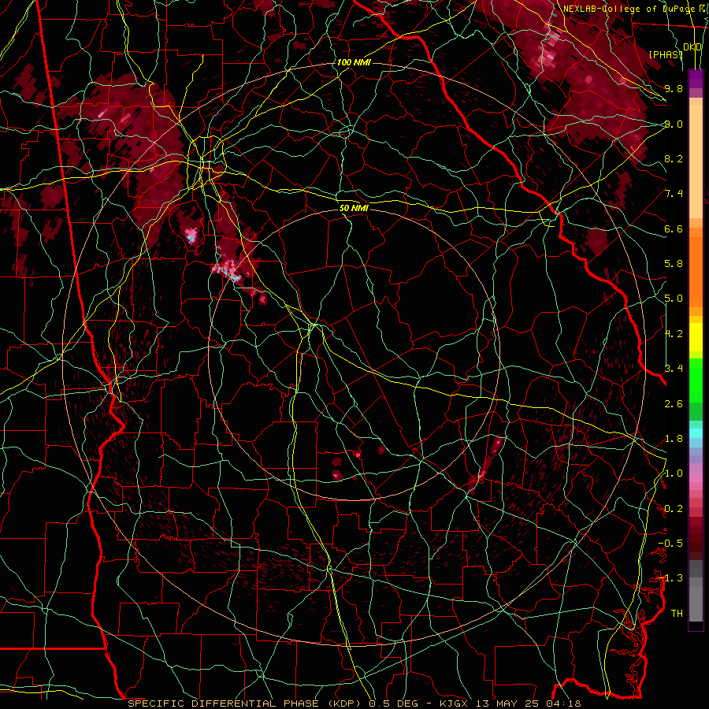Pick the cyan segment of the color bar
Image resolution: width=709 pixels, height=709 pixels.
[x=696, y=433]
